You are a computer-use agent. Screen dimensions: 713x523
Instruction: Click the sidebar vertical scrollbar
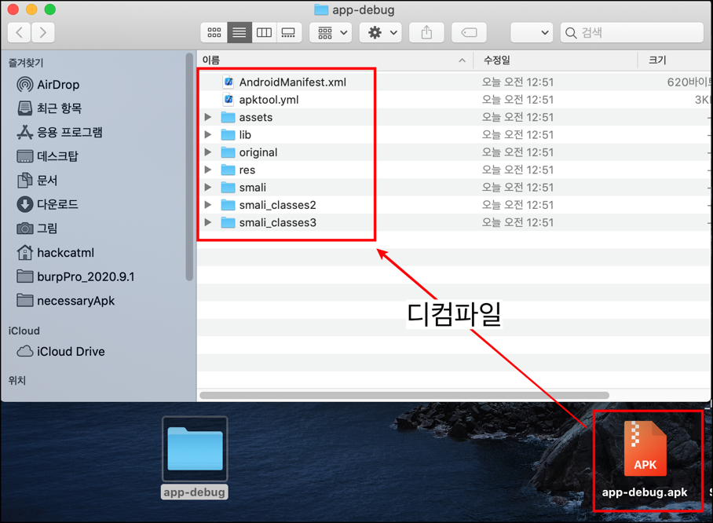(x=189, y=167)
